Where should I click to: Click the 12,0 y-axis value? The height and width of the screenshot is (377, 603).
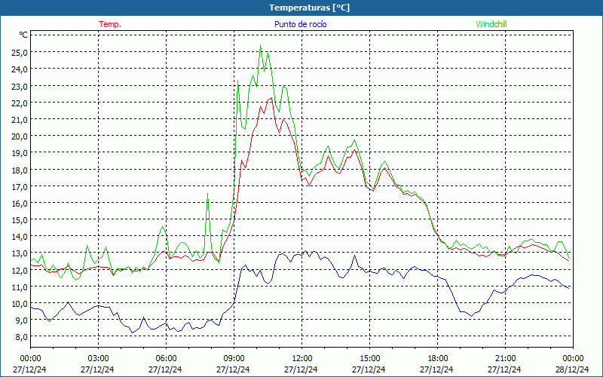tap(20, 270)
